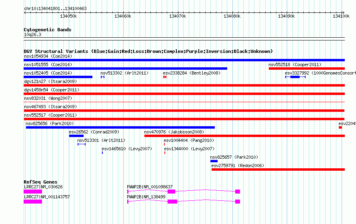The width and height of the screenshot is (356, 224).
Task: Click the large middle exon of PWWP2B|NM_138499
Action: pyautogui.click(x=172, y=202)
